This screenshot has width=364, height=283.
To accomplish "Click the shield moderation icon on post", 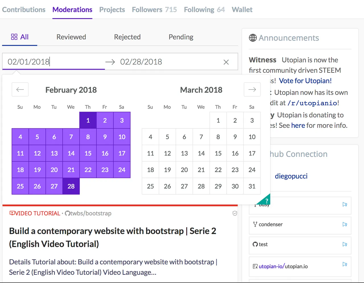I will 235,213.
